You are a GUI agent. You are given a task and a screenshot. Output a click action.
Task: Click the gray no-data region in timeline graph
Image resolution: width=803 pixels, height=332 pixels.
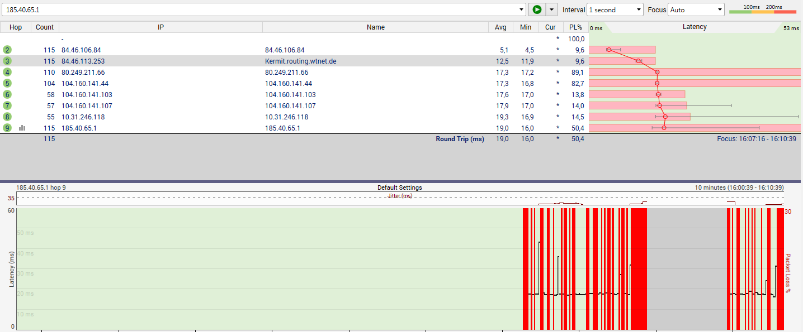click(686, 269)
